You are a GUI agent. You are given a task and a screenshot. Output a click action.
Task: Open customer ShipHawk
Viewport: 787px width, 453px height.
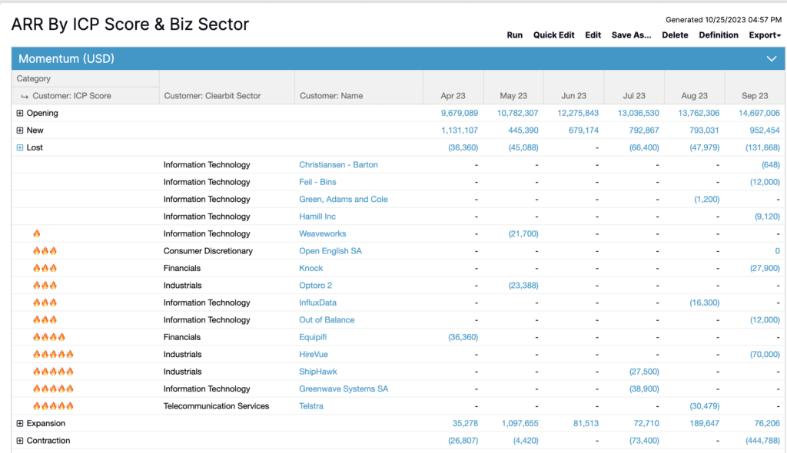317,372
